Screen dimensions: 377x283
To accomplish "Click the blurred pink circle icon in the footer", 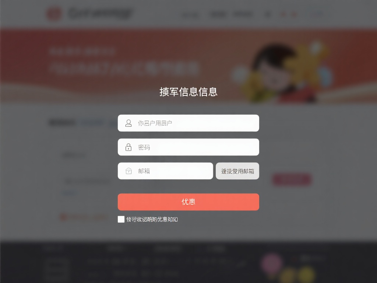I will (272, 263).
